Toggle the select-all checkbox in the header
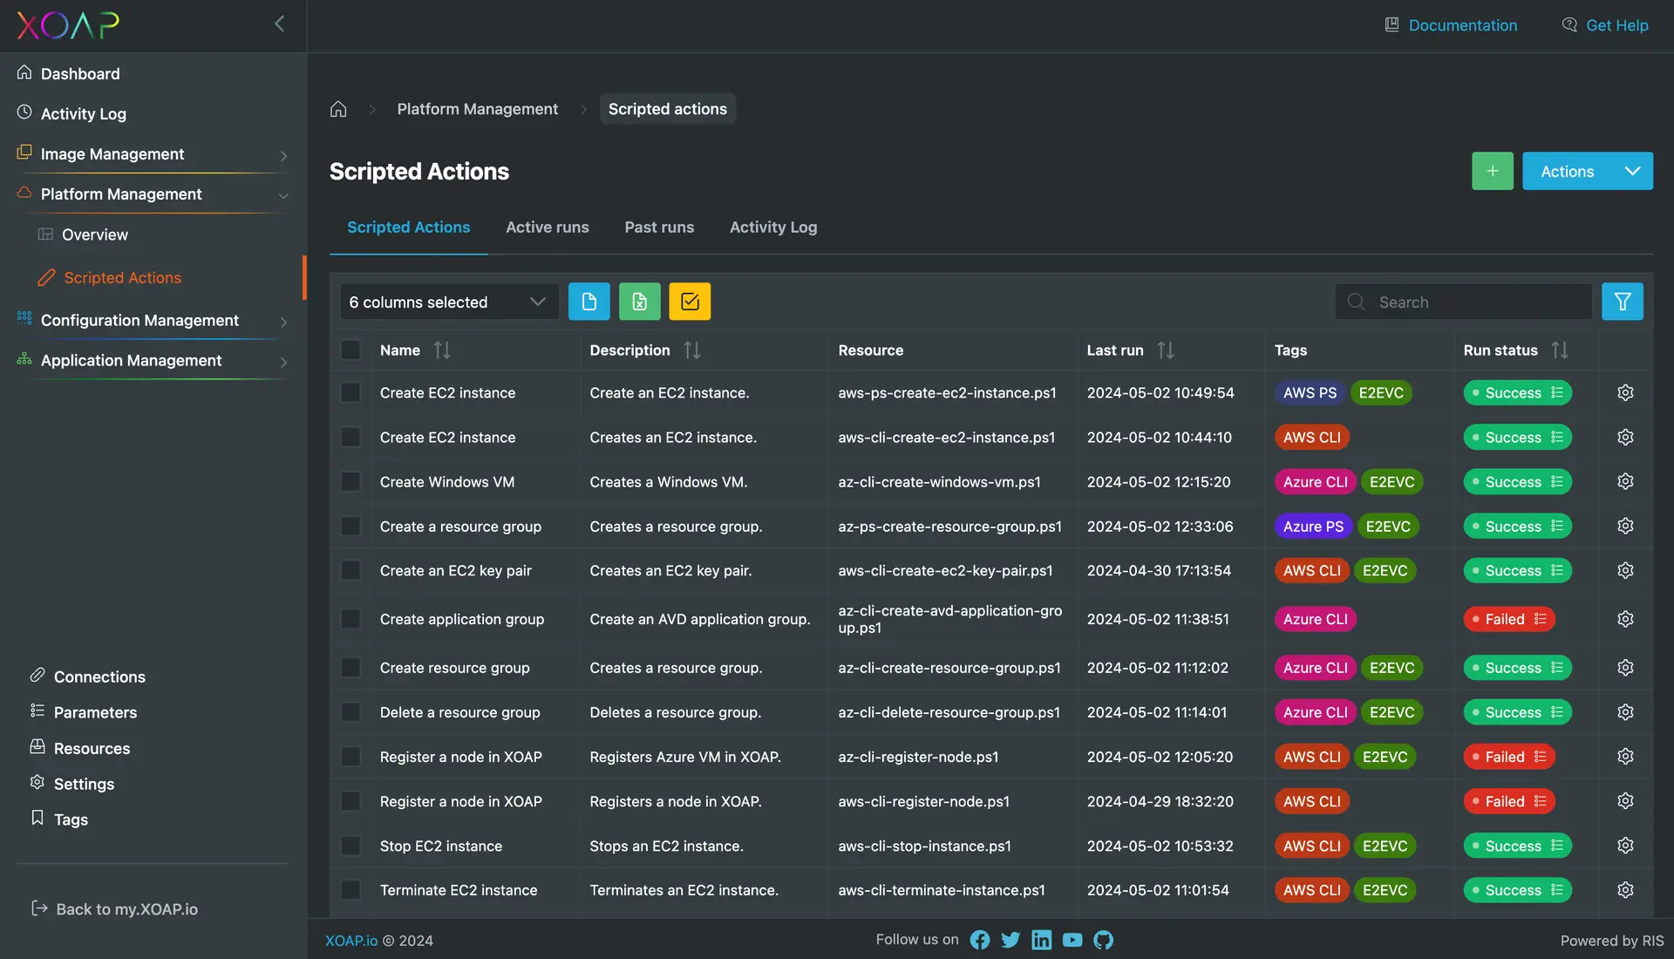The height and width of the screenshot is (959, 1674). point(350,350)
